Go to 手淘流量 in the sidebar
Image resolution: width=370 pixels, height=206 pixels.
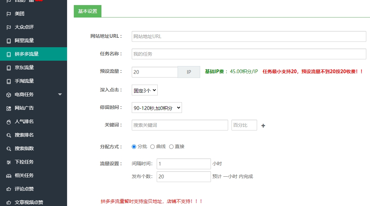(24, 81)
